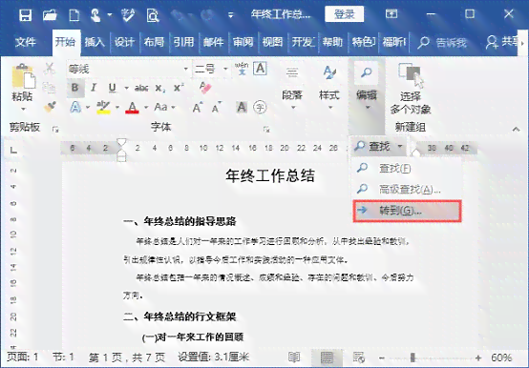Viewport: 529px width, 368px height.
Task: Cut the selection with the scissors icon
Action: point(50,69)
